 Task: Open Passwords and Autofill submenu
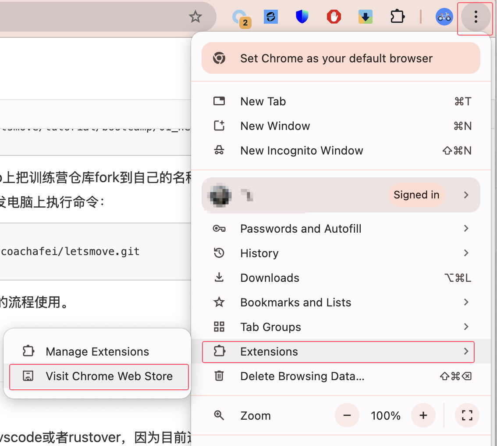[341, 229]
